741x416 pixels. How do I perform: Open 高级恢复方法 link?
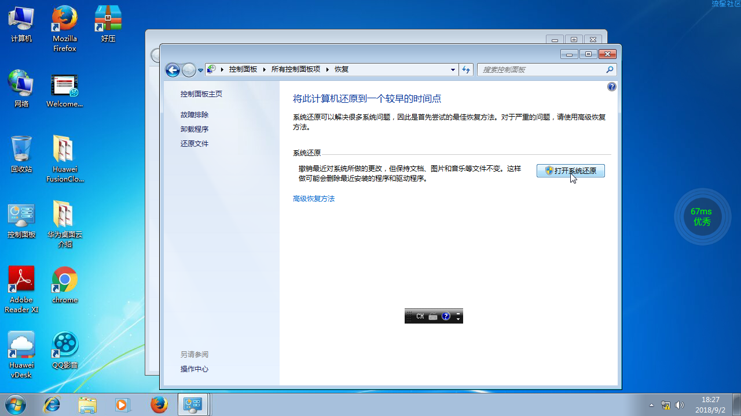(x=314, y=199)
